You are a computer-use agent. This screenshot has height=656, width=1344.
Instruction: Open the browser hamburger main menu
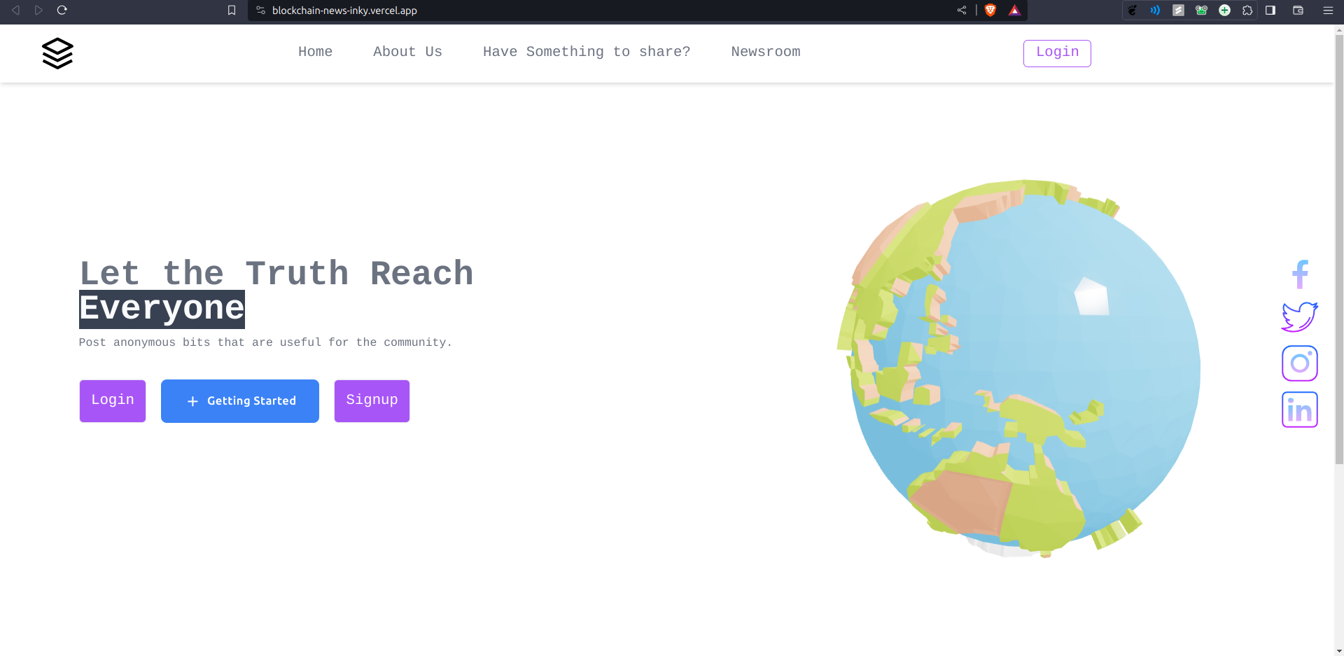[1328, 10]
